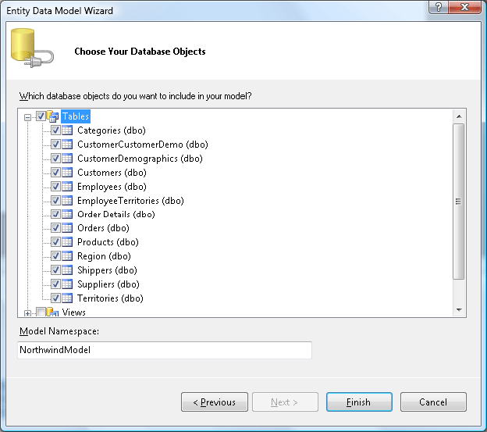Click the vertical scrollbar thumb
The width and height of the screenshot is (487, 432).
click(458, 202)
